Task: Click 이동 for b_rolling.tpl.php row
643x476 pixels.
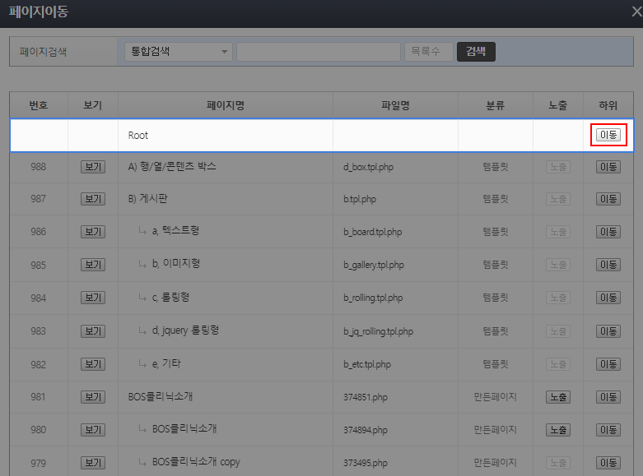Action: pos(608,298)
